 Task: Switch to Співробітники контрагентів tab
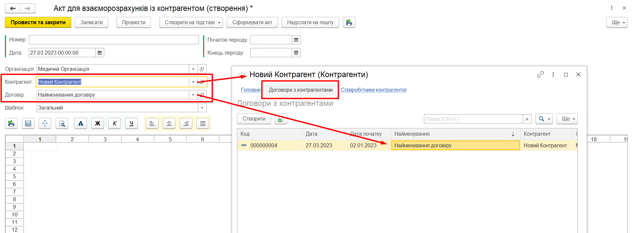click(373, 90)
